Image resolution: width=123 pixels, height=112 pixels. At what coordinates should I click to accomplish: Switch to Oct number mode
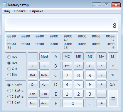[12, 69]
